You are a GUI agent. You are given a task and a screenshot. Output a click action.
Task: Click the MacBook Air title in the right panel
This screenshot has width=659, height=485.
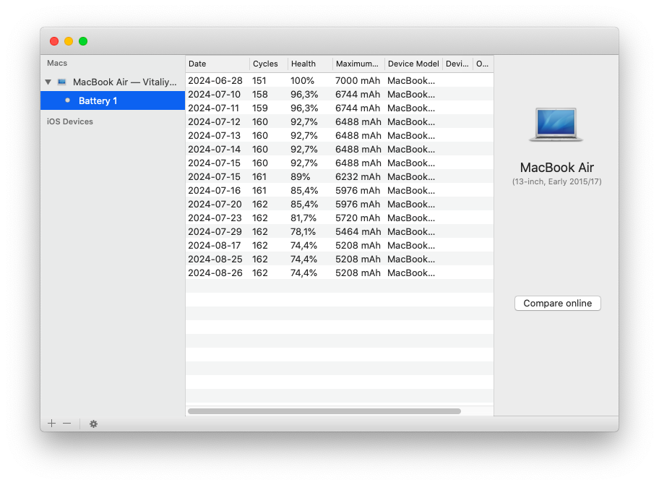click(x=557, y=167)
